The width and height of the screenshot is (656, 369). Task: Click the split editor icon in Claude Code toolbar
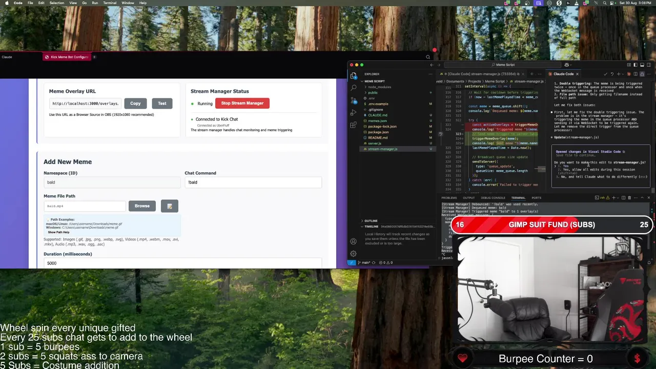[x=635, y=74]
